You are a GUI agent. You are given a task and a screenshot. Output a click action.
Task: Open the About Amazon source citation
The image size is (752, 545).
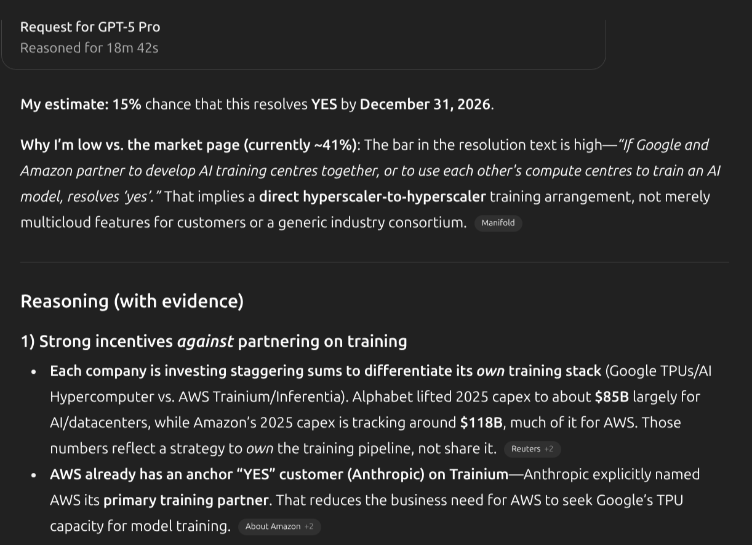coord(273,527)
